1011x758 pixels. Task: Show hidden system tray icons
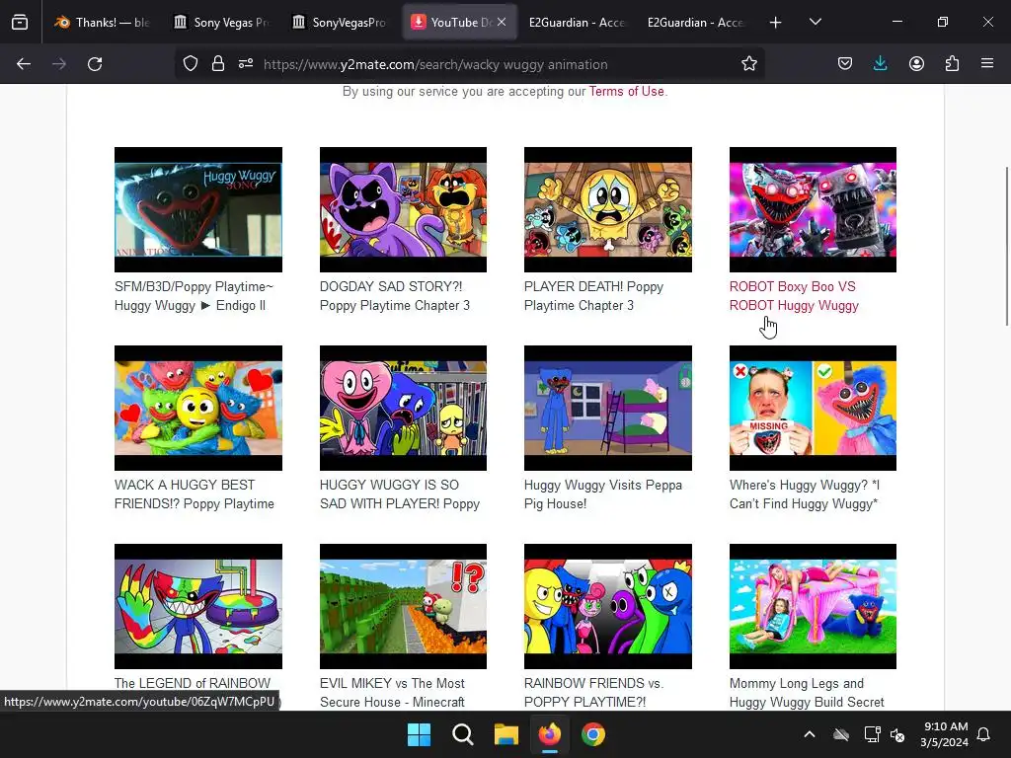point(810,734)
